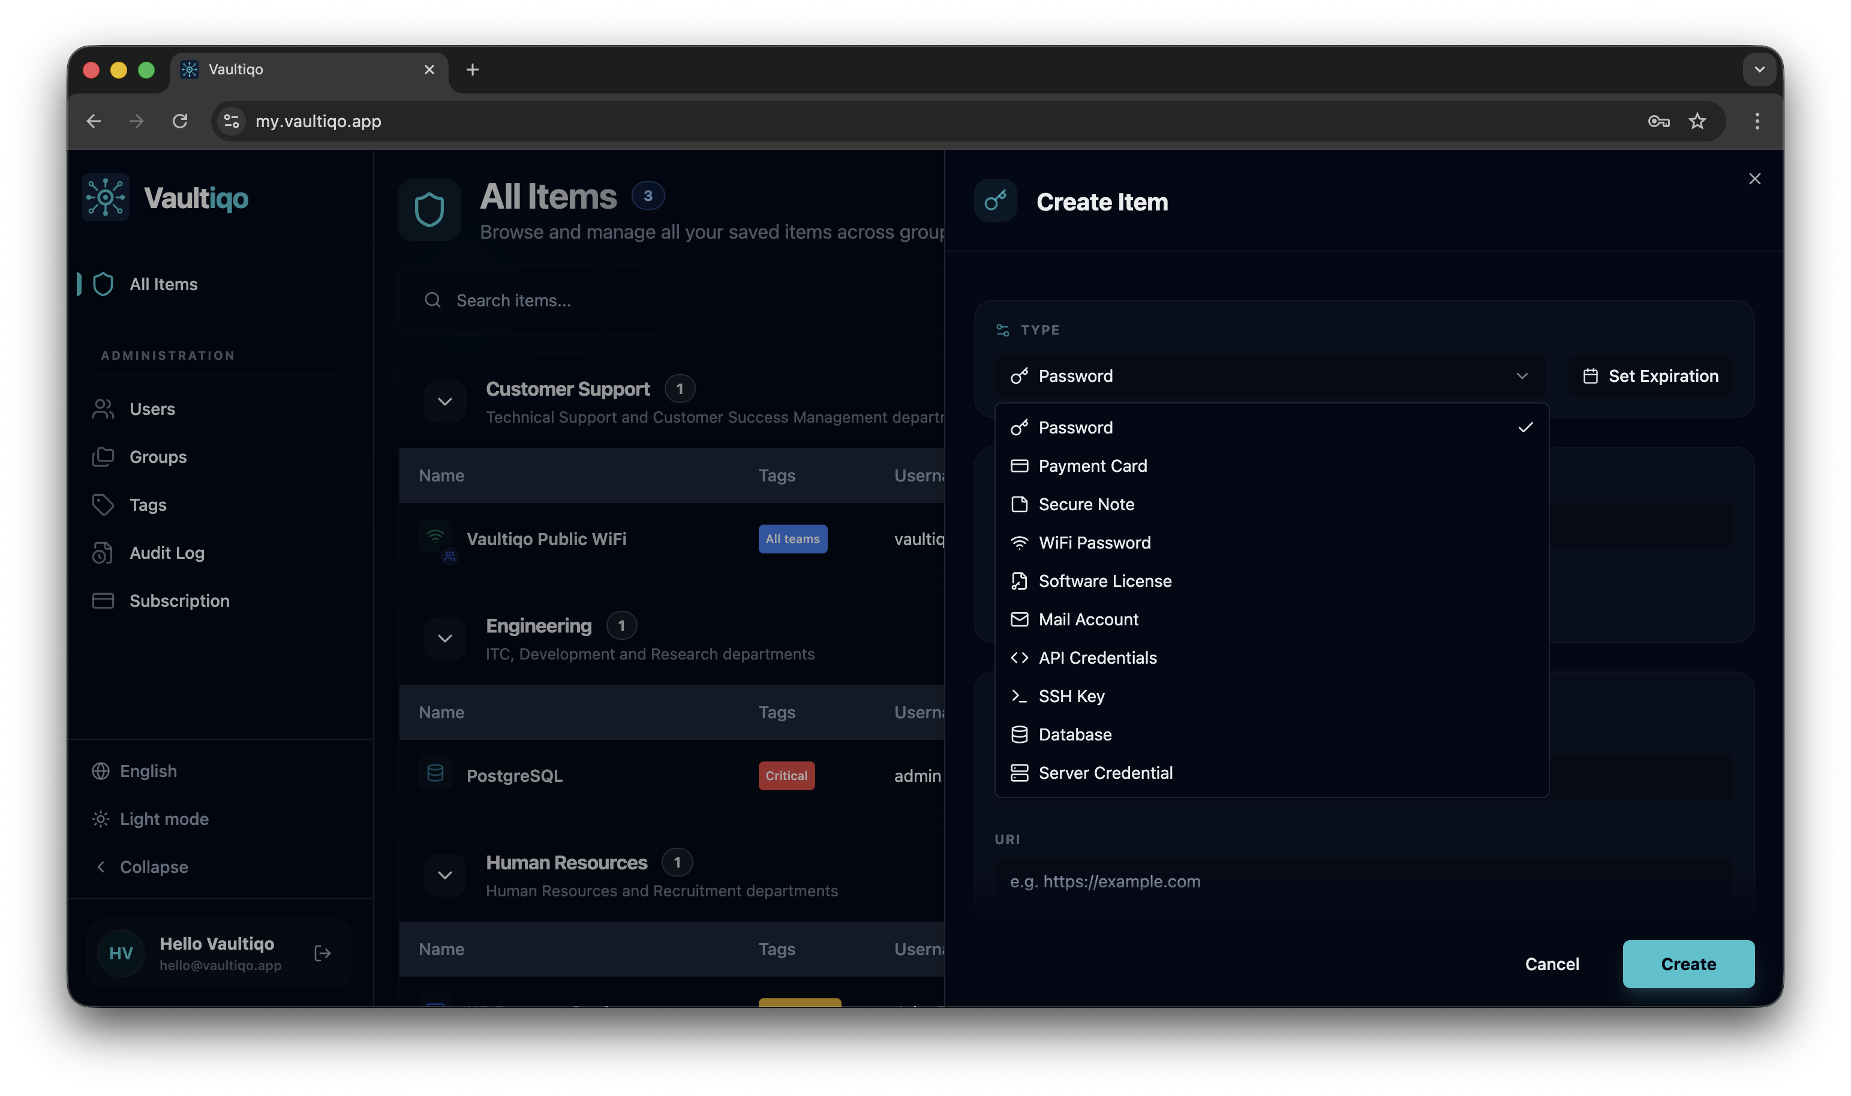This screenshot has width=1851, height=1096.
Task: Click the items count badge 3
Action: [648, 195]
